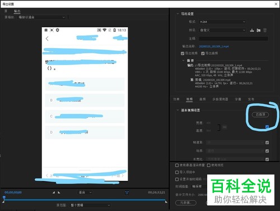
Task: Toggle the blue match-source checkbox for width/height
Action: [267, 127]
